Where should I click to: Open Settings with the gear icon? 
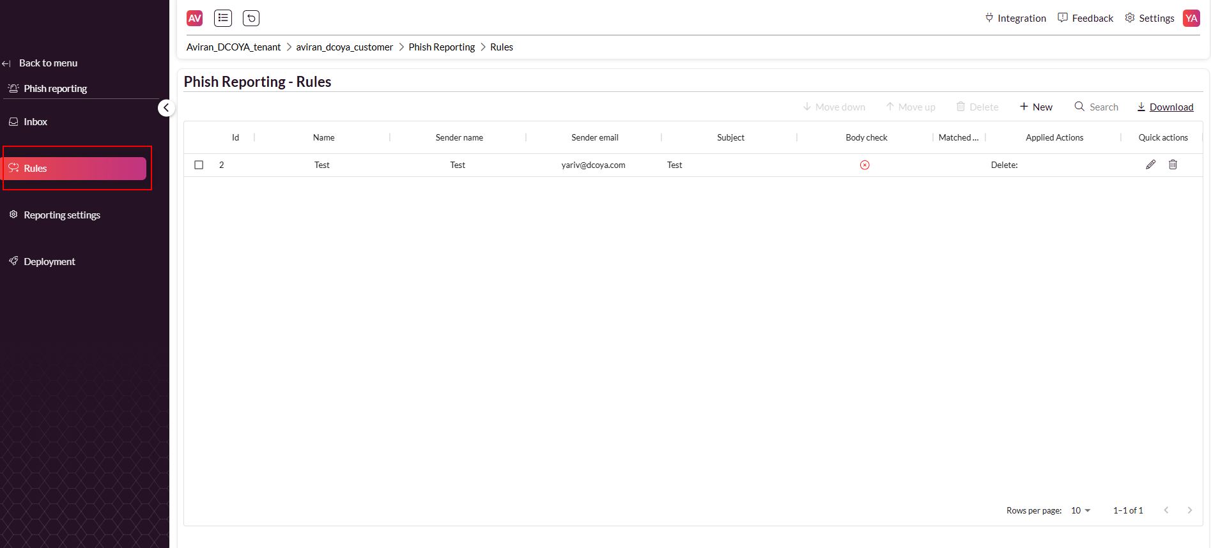(x=1149, y=19)
